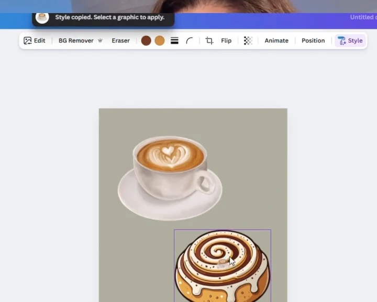Click the BG Remover button
Viewport: 377px width, 302px height.
pyautogui.click(x=80, y=41)
